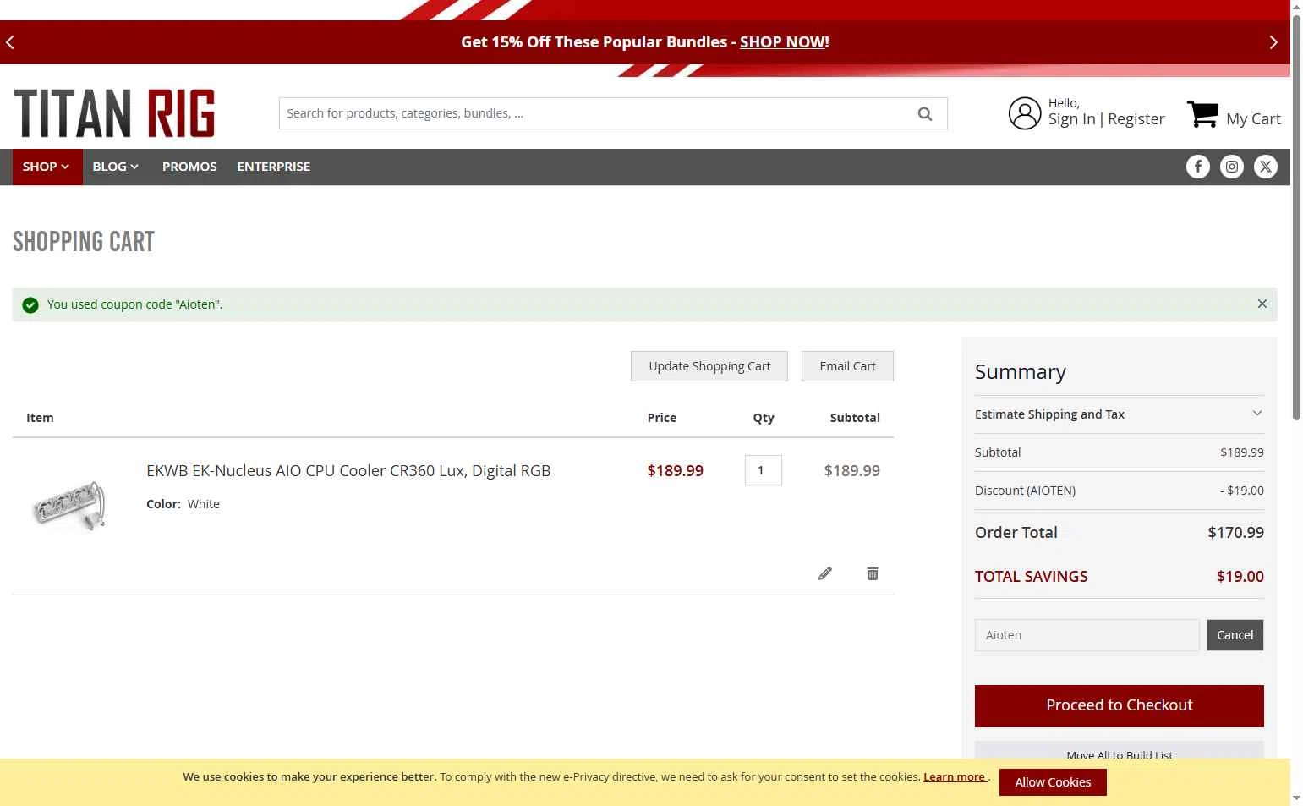Viewport: 1303px width, 806px height.
Task: Visit the Facebook page icon
Action: [x=1197, y=167]
